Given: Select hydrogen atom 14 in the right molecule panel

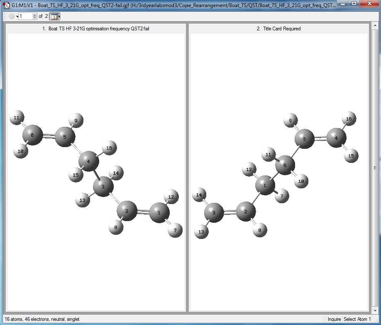Looking at the screenshot, I should click(x=199, y=195).
